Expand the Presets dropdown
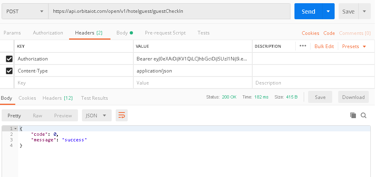The image size is (376, 177). click(354, 46)
